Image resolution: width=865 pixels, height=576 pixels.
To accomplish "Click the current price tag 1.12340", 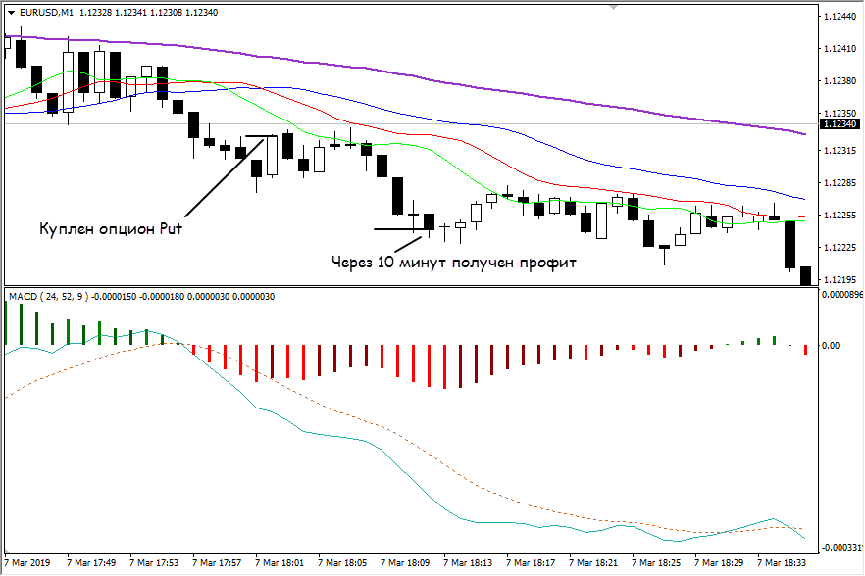I will (840, 124).
